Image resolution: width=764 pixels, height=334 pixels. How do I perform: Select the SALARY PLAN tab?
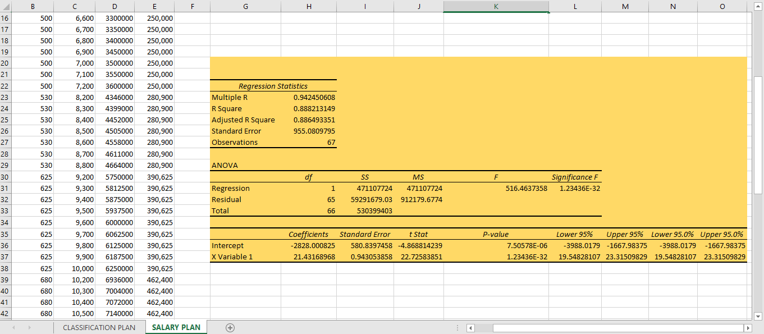coord(176,327)
